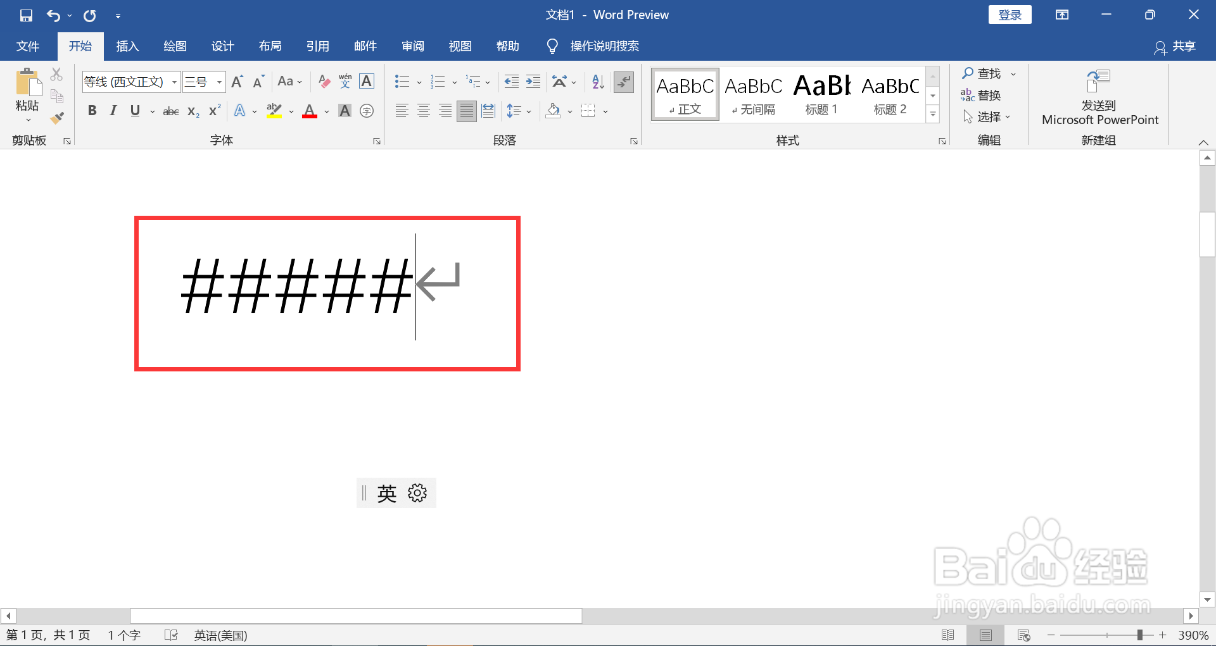Click the Paste clipboard icon
The width and height of the screenshot is (1216, 646).
27,83
